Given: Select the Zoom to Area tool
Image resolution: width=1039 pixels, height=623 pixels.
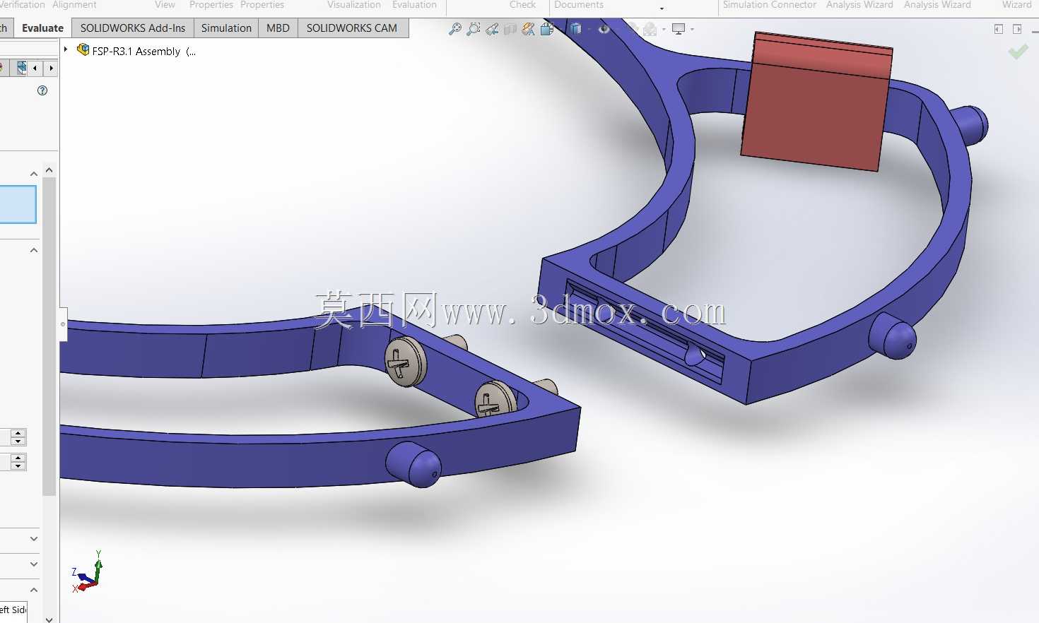Looking at the screenshot, I should click(x=474, y=29).
